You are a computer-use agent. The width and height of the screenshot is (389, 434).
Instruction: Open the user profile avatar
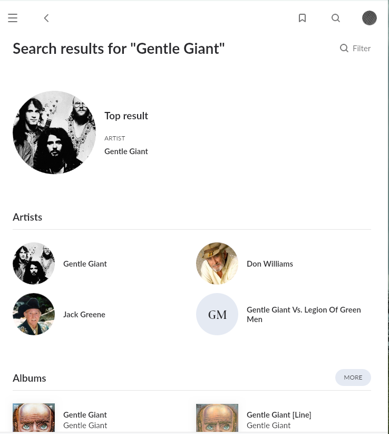(369, 18)
